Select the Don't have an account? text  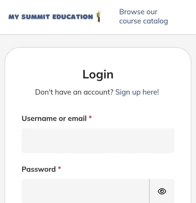click(x=74, y=92)
